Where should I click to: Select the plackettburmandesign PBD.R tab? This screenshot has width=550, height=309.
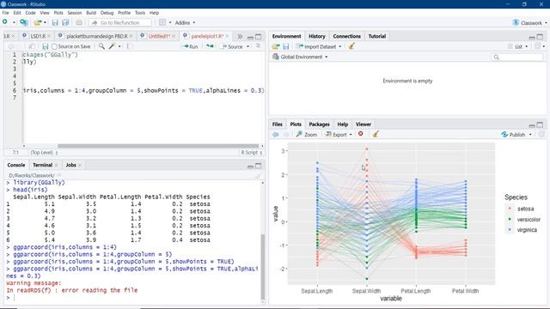point(97,36)
